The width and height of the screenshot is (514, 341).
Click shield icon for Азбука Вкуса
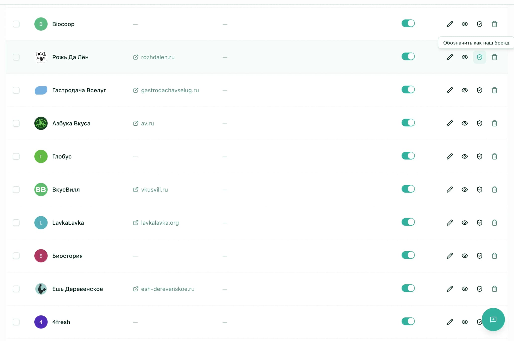coord(479,123)
